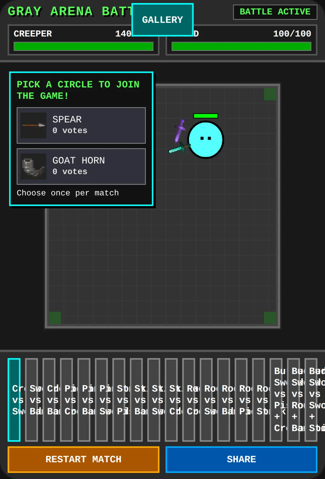This screenshot has width=325, height=479.
Task: Pick the 'St vs Sw' matchup tab
Action: coord(154,400)
